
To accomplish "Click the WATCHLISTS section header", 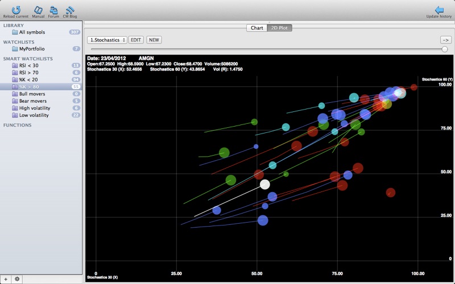I will (x=19, y=42).
